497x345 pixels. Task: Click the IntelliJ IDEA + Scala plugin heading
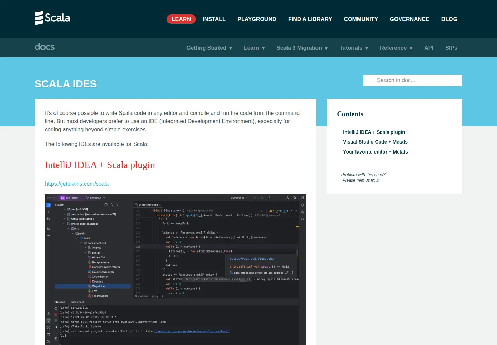coord(100,165)
